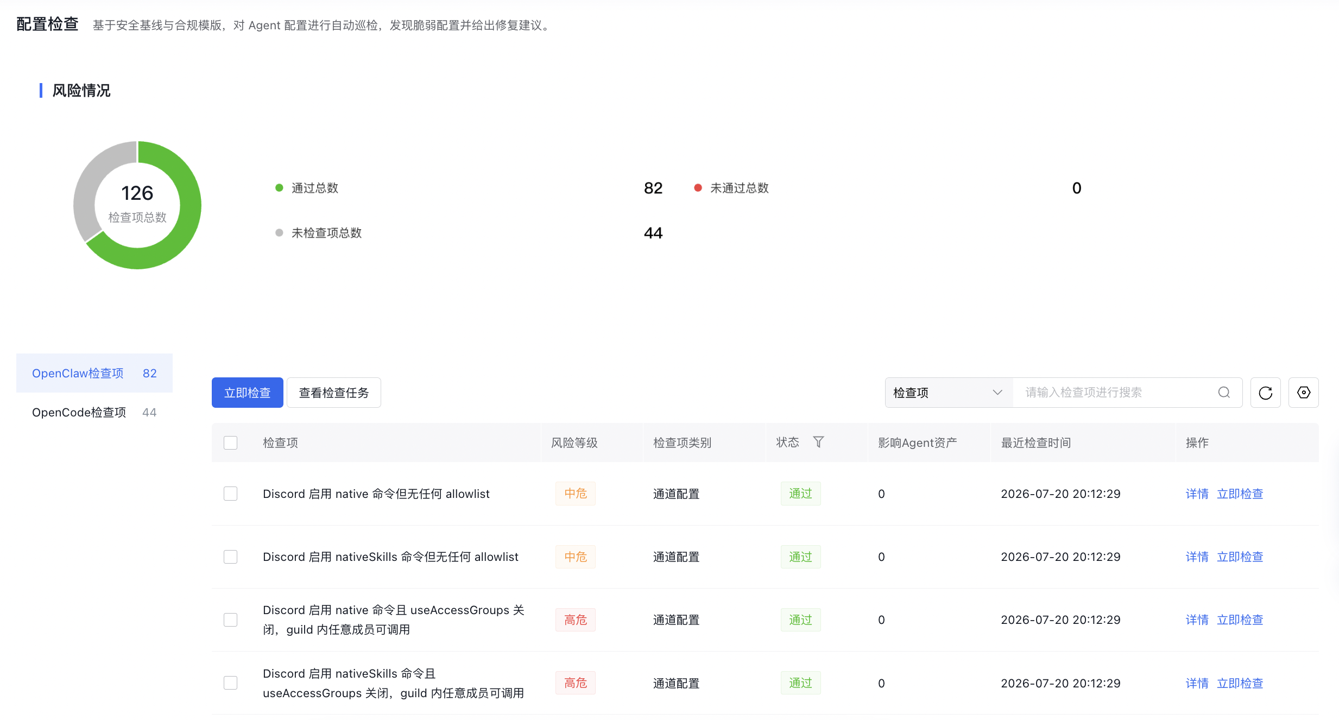Open 详情 for native 命令但无任何 allowlist row
The image size is (1339, 720).
coord(1197,494)
